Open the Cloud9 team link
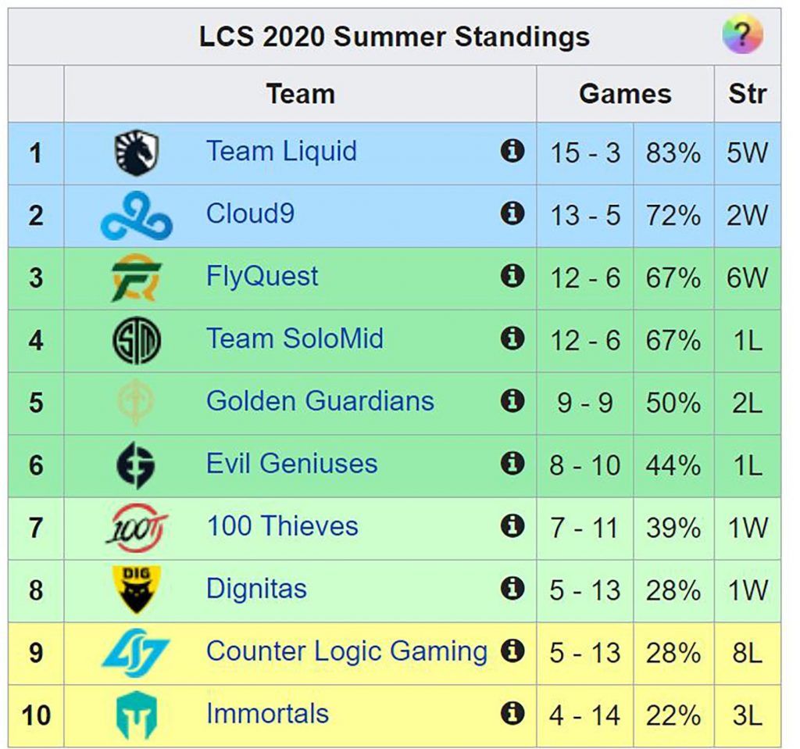This screenshot has height=749, width=800. (250, 213)
